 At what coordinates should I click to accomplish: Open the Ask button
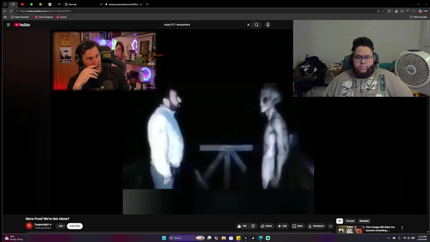[x=282, y=226]
